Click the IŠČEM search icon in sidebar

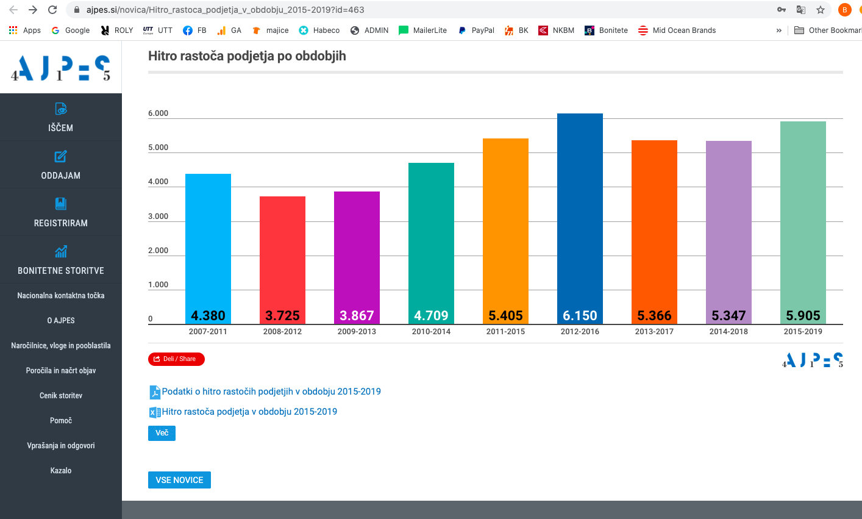click(x=60, y=109)
